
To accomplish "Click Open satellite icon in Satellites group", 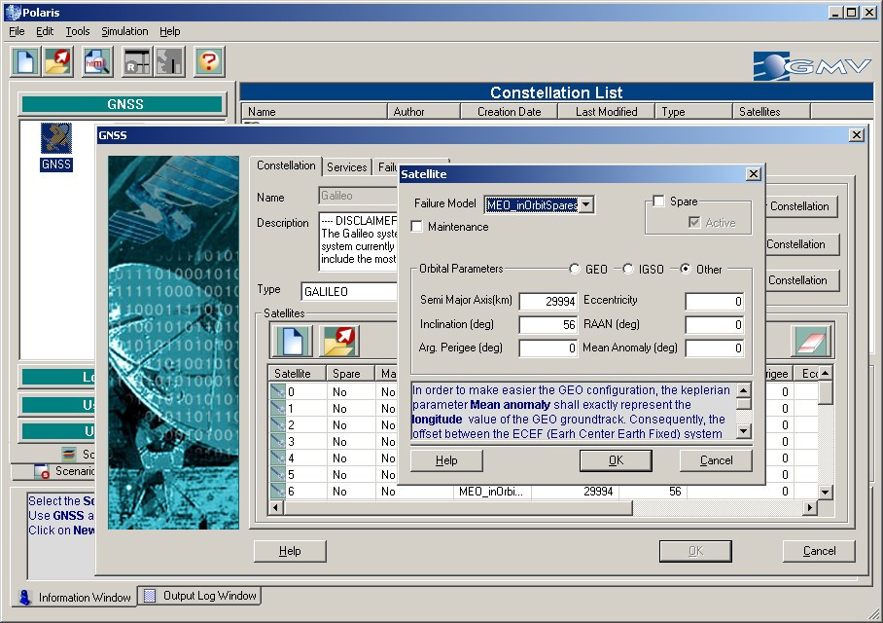I will coord(339,341).
